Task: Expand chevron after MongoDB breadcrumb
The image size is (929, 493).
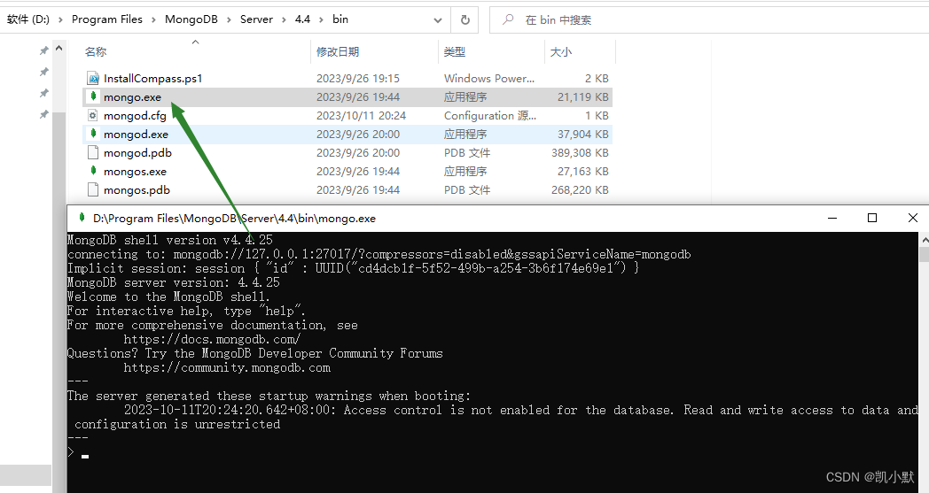Action: 229,19
